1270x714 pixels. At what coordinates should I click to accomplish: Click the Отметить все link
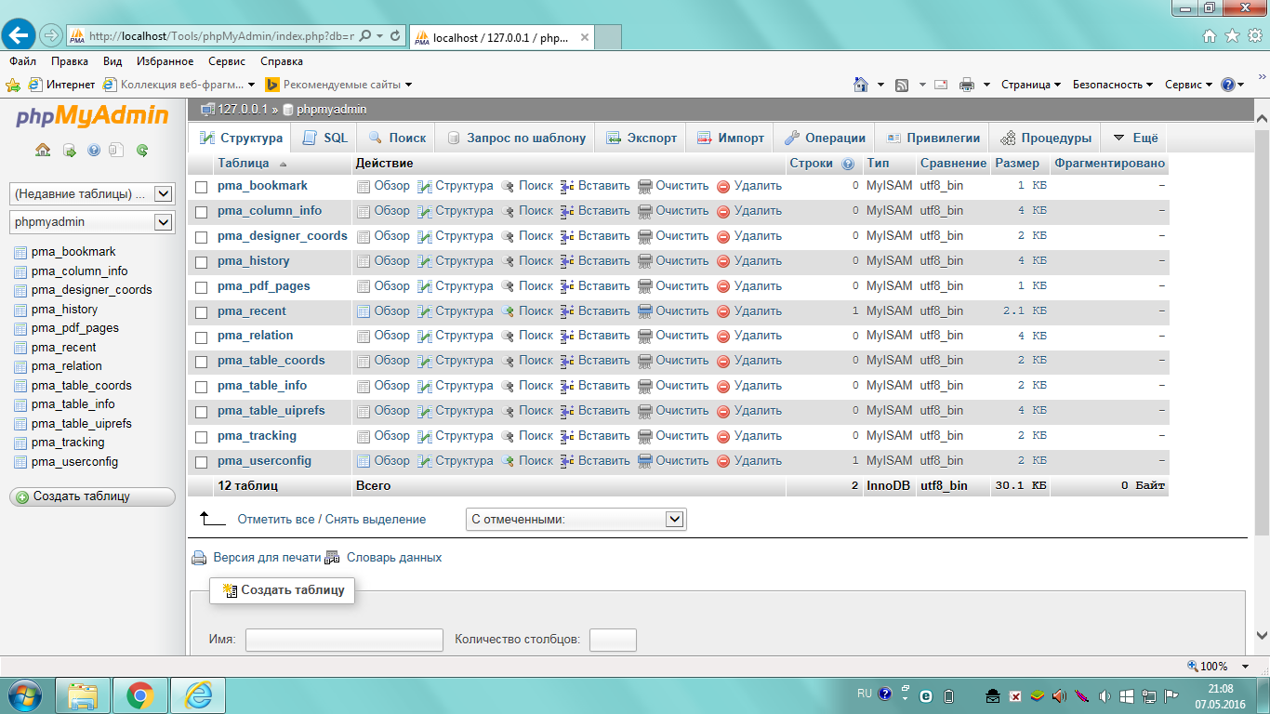[x=276, y=520]
